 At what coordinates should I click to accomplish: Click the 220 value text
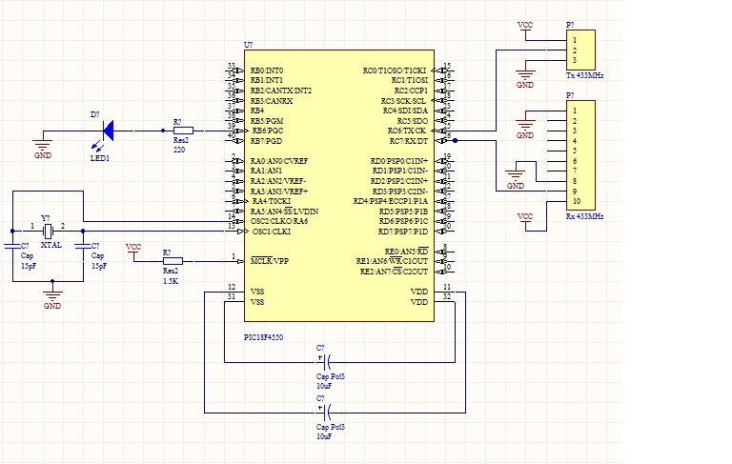(179, 150)
